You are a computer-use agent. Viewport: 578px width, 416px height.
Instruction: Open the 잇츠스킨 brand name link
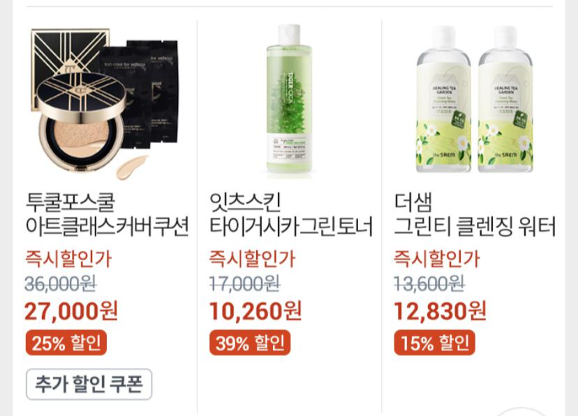click(245, 202)
